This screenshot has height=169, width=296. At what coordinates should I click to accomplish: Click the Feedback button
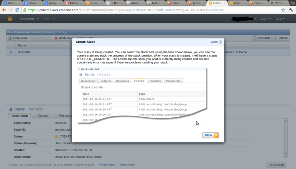point(276,165)
